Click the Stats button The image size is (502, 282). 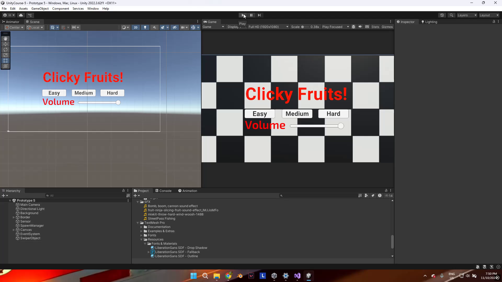point(375,27)
